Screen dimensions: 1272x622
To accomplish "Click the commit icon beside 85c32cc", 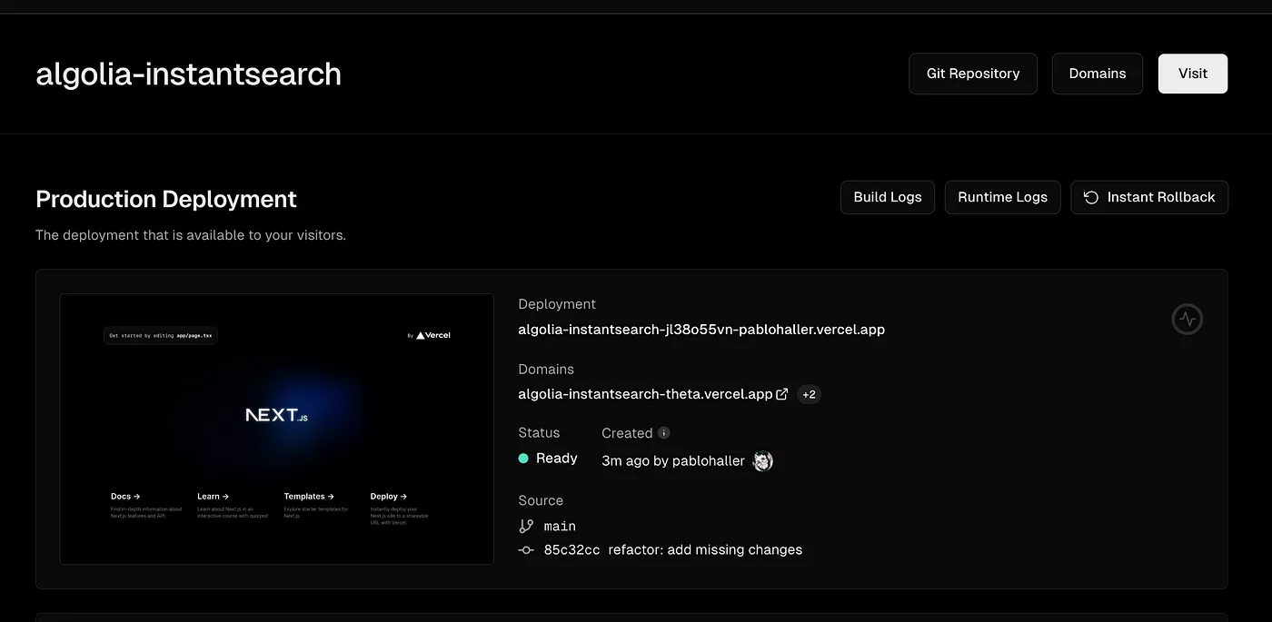I will 526,550.
